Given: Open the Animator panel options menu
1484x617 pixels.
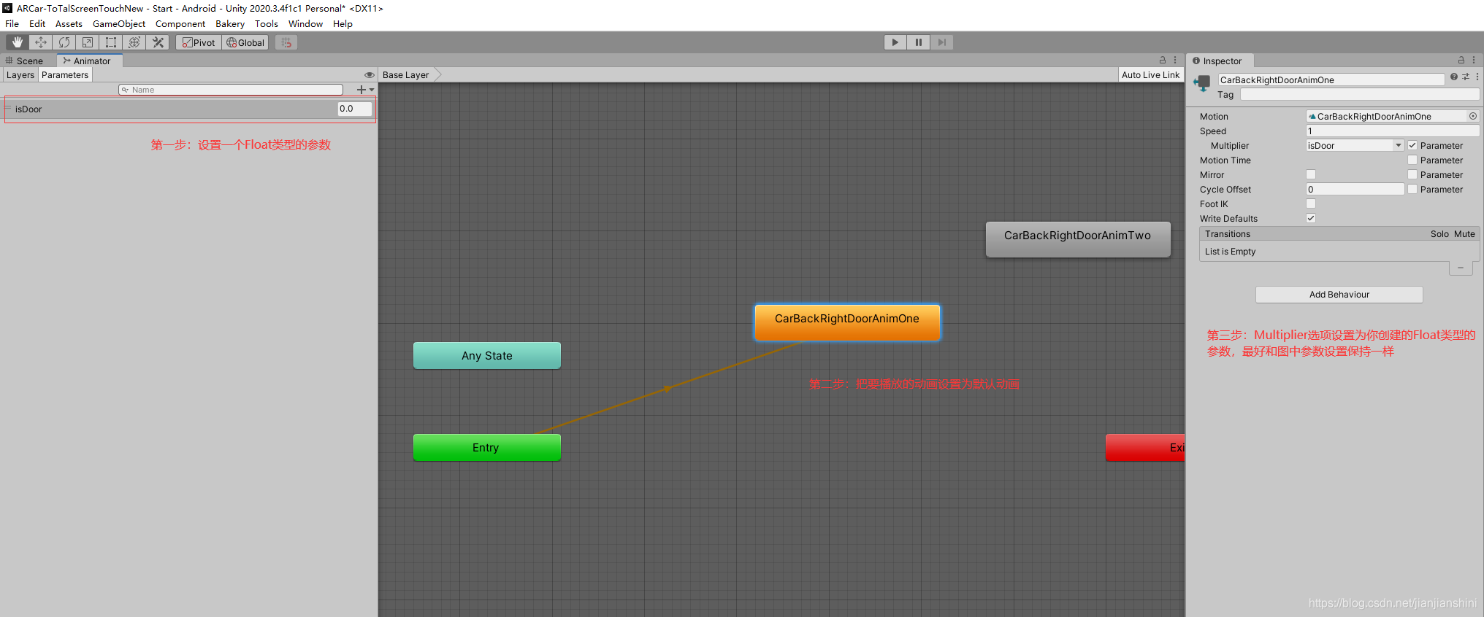Looking at the screenshot, I should point(1175,60).
